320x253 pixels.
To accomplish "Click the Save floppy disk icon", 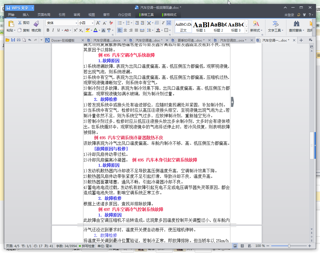I will click(x=13, y=40).
